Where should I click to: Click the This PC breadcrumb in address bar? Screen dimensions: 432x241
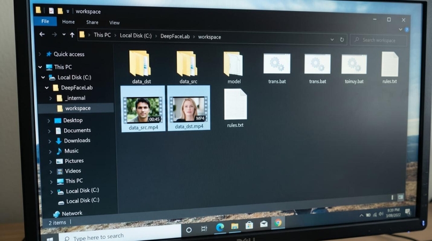click(x=102, y=35)
